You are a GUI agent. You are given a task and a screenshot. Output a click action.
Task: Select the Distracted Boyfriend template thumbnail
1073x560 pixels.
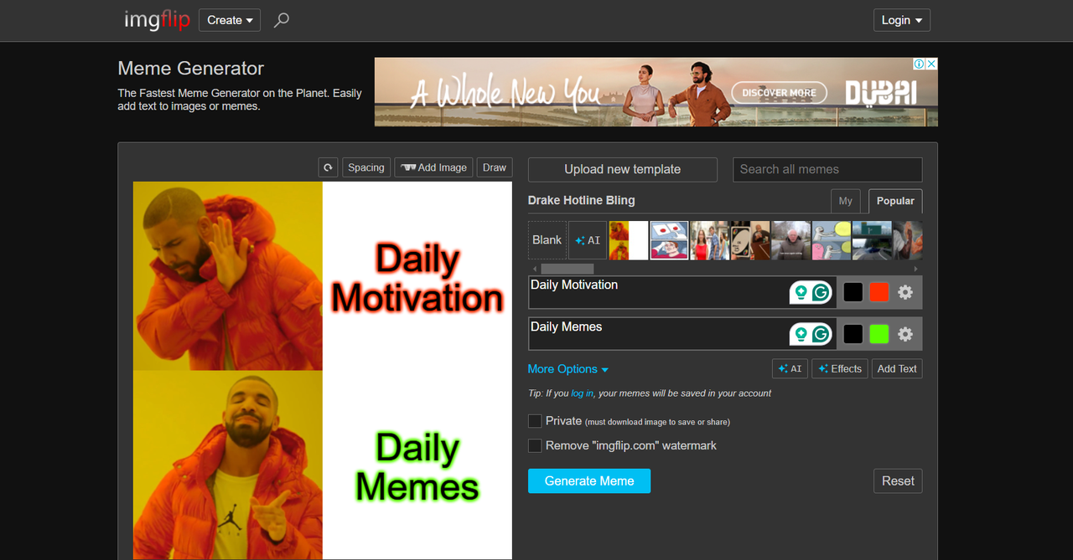709,240
